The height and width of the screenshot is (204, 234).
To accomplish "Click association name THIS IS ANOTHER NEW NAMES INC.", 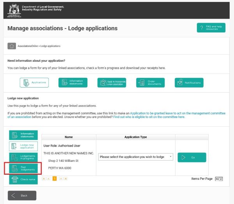I will point(69,153).
